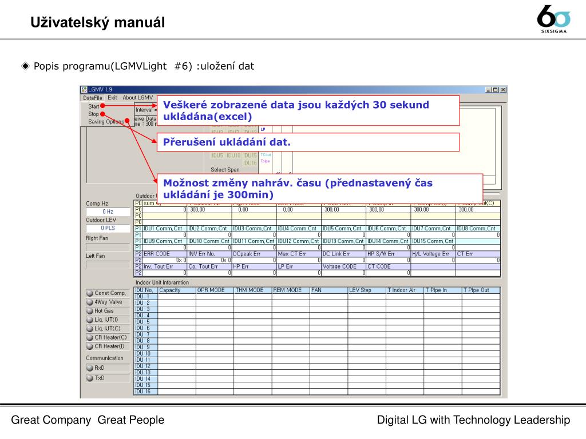Select the REM MODE column header
586x439 pixels.
click(x=291, y=290)
